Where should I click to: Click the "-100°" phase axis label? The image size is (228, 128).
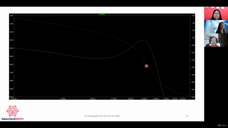tap(193, 45)
